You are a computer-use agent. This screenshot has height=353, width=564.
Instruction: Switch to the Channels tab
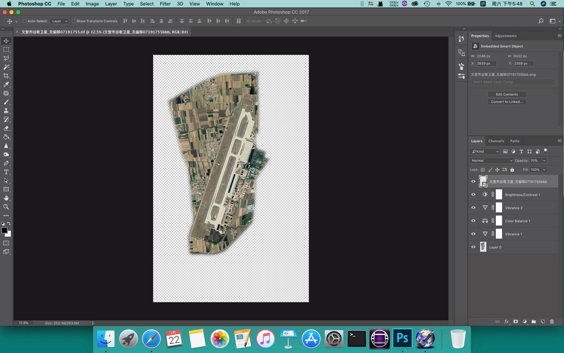pos(496,141)
